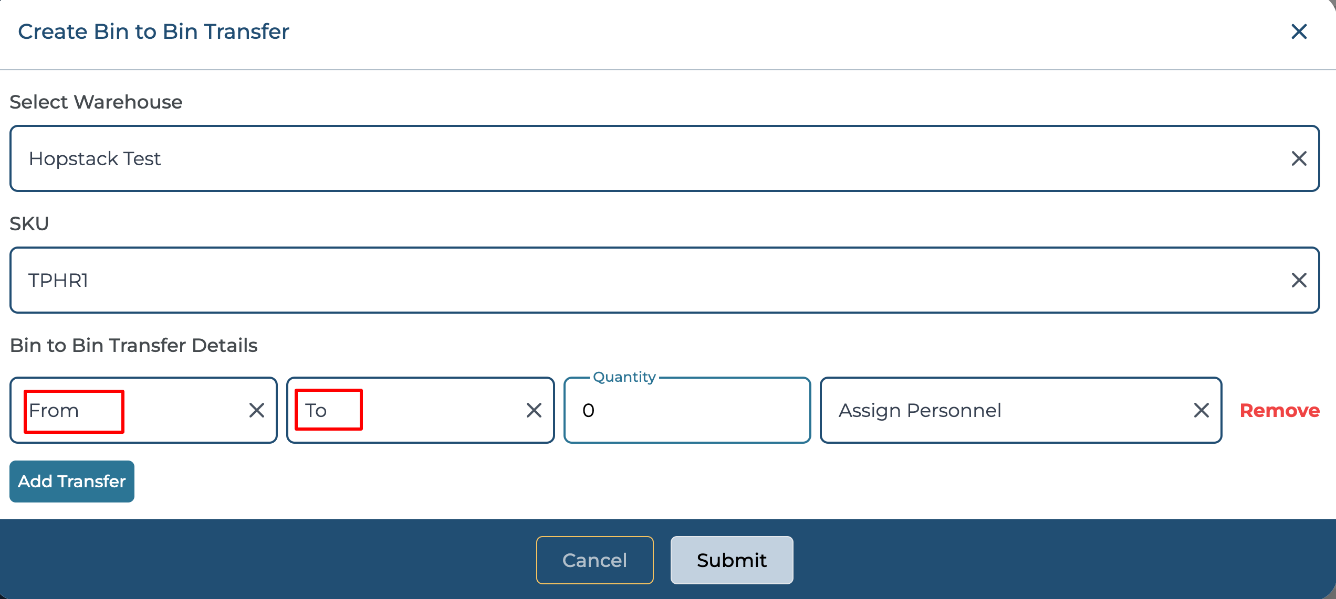Click the Select Warehouse label
The height and width of the screenshot is (599, 1336).
(x=96, y=102)
